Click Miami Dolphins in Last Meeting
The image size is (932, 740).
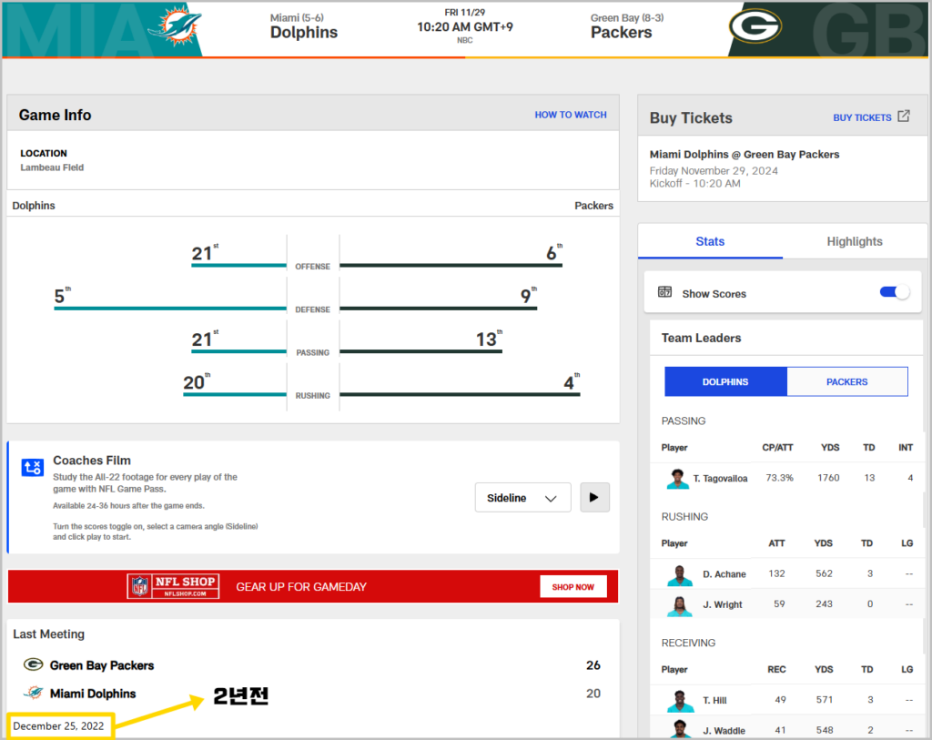pos(93,694)
